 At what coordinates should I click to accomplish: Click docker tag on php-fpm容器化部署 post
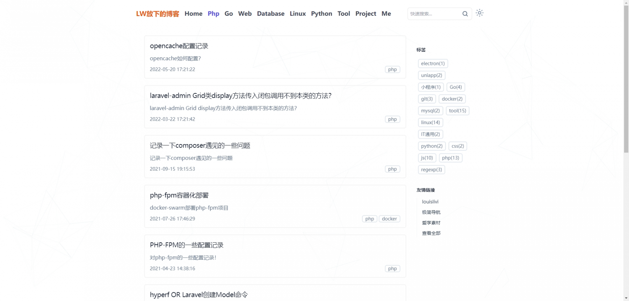click(x=389, y=219)
